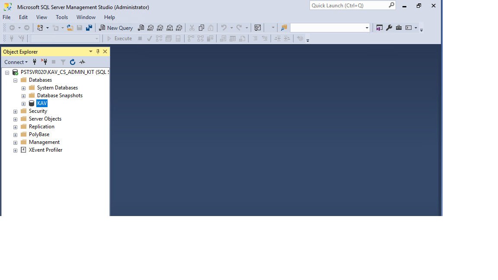Screen dimensions: 498x280
Task: Open the Edit menu
Action: point(23,17)
